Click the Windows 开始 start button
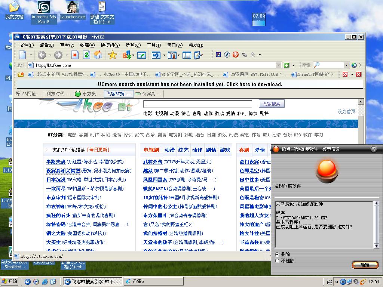Screen dimensions: 383x287 [x=10, y=281]
